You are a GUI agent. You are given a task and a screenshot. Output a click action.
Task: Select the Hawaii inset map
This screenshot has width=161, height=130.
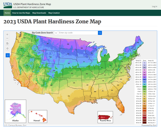pyautogui.click(x=38, y=116)
